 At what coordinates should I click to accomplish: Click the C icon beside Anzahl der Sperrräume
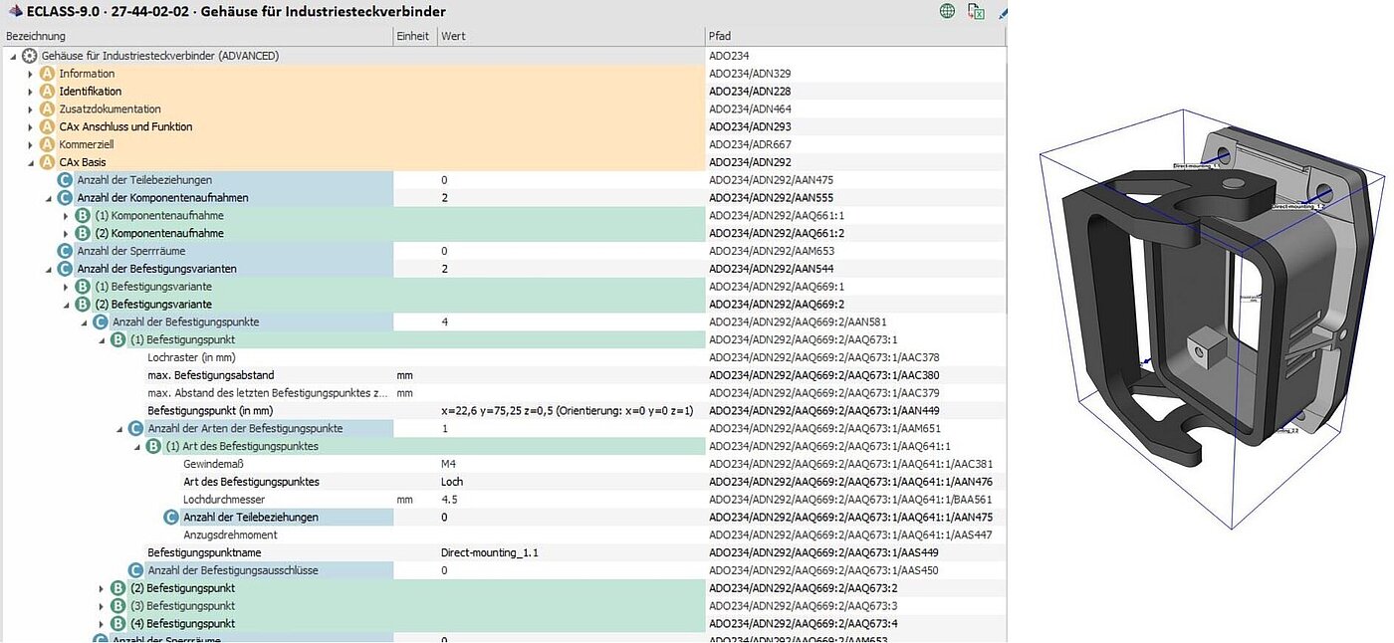pyautogui.click(x=65, y=251)
